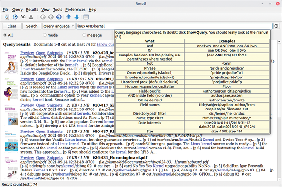Click Preview for the 064-069 result

coord(27,79)
